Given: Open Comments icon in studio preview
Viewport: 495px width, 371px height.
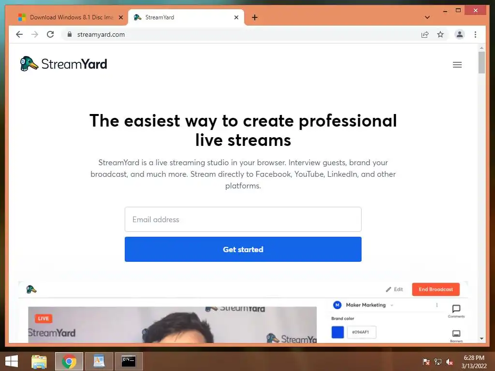Looking at the screenshot, I should coord(456,311).
